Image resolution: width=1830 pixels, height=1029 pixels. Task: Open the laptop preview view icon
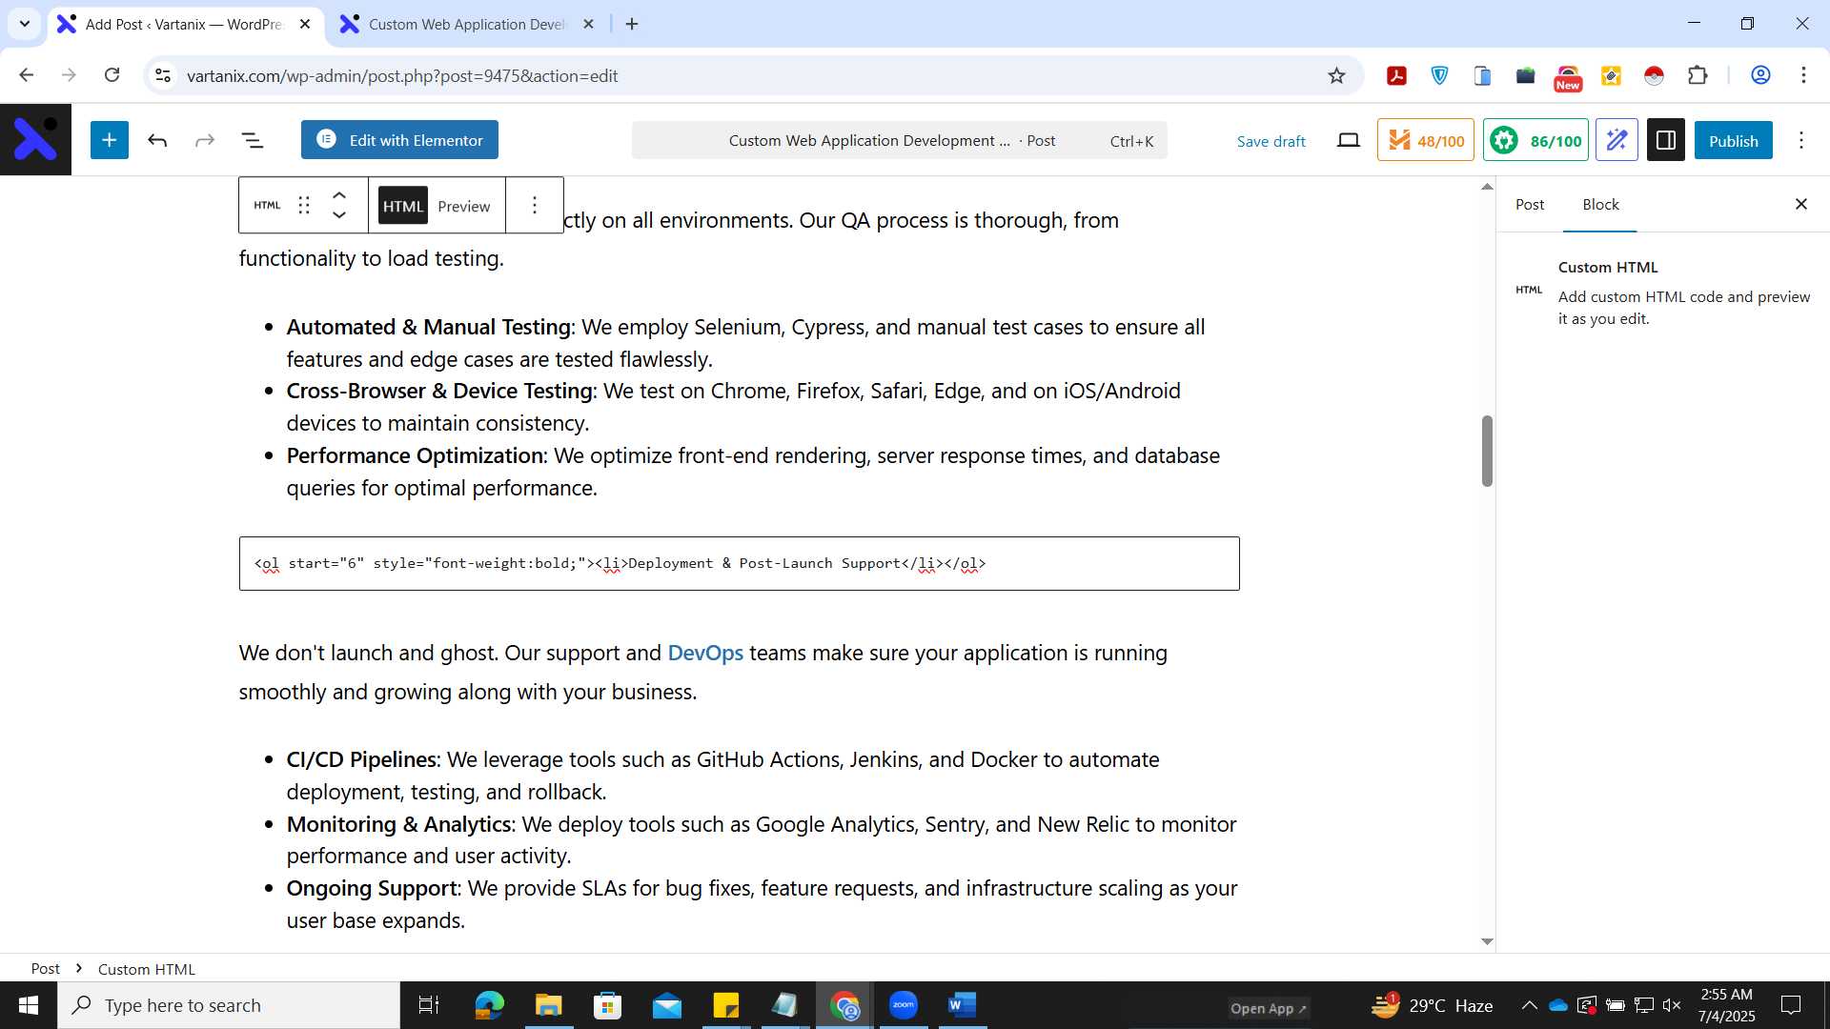pyautogui.click(x=1348, y=141)
